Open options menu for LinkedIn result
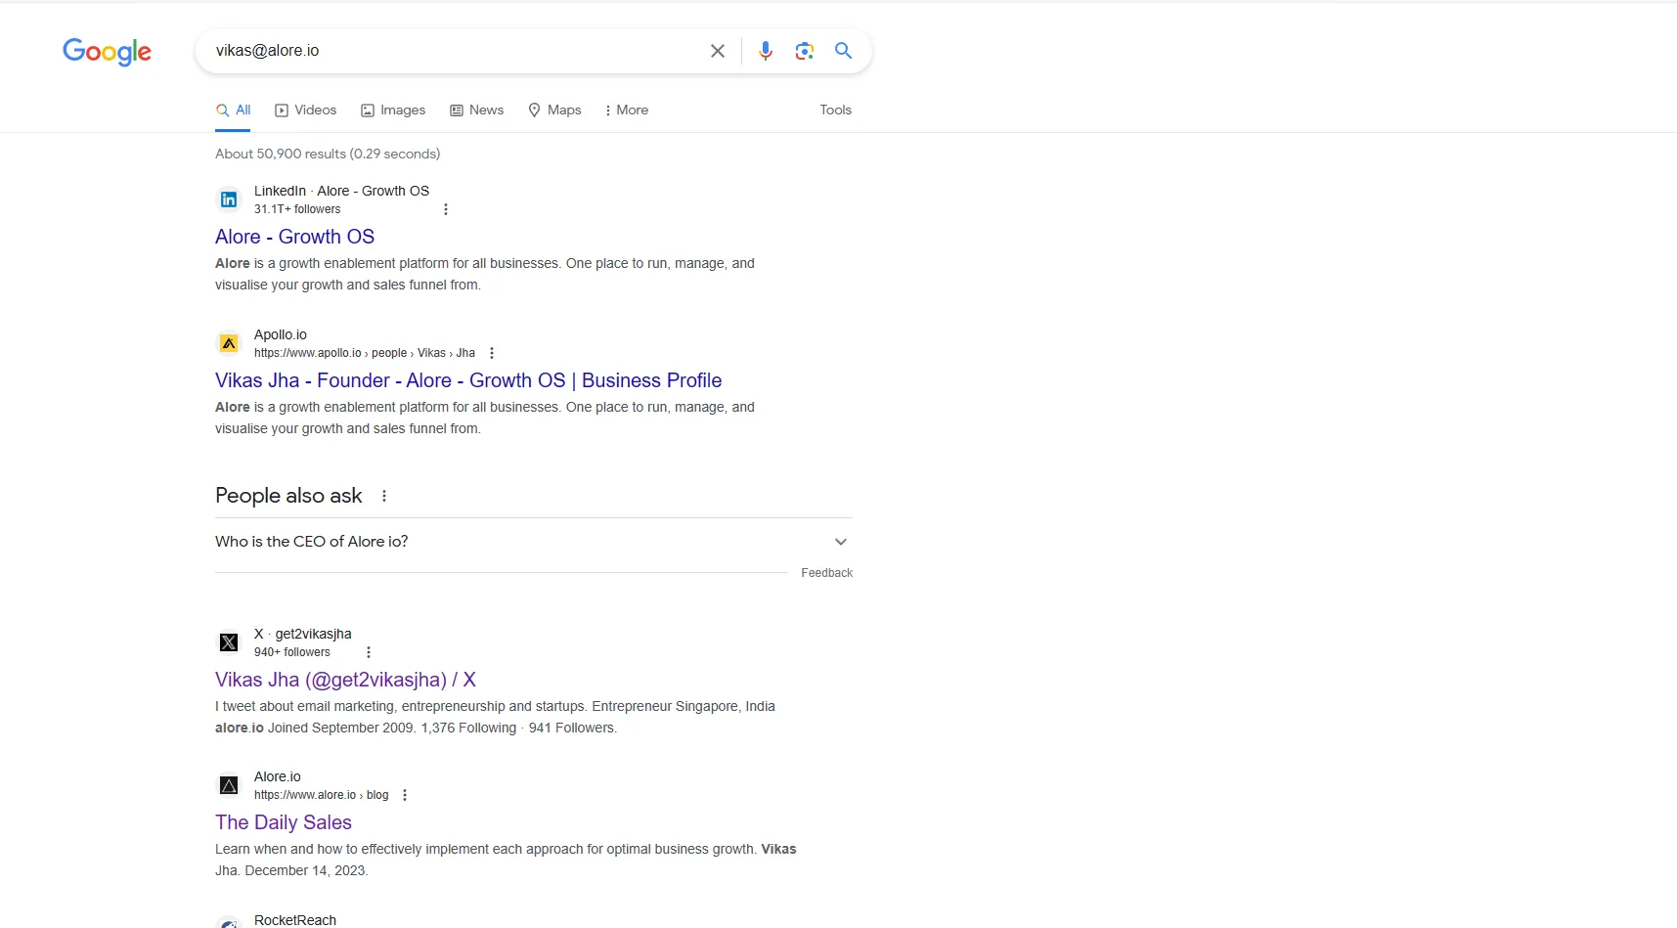Image resolution: width=1677 pixels, height=928 pixels. 446,209
